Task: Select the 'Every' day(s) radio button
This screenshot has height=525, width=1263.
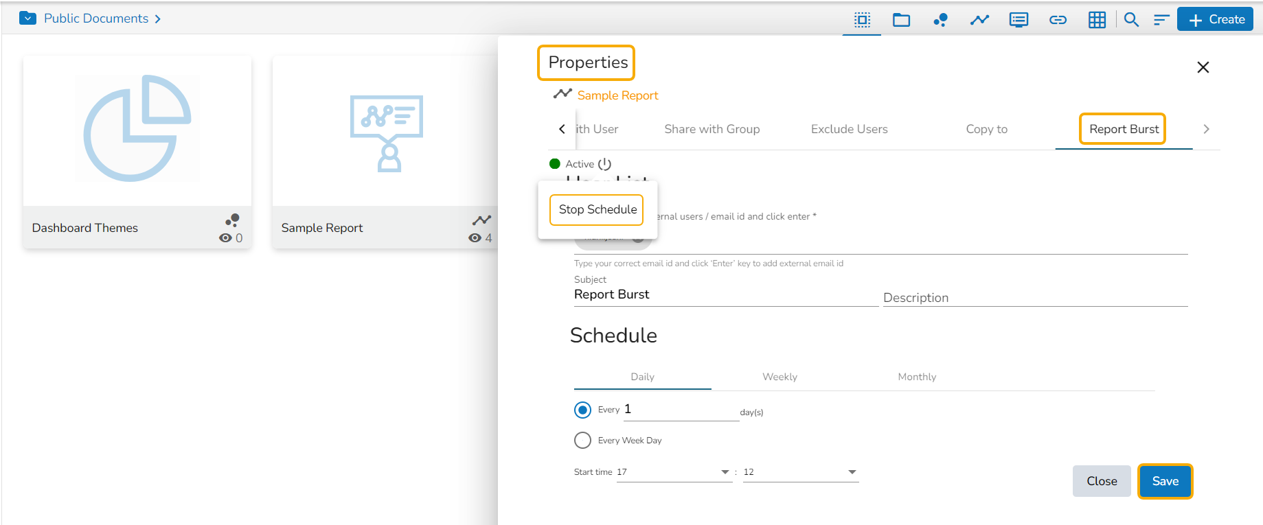Action: tap(582, 410)
